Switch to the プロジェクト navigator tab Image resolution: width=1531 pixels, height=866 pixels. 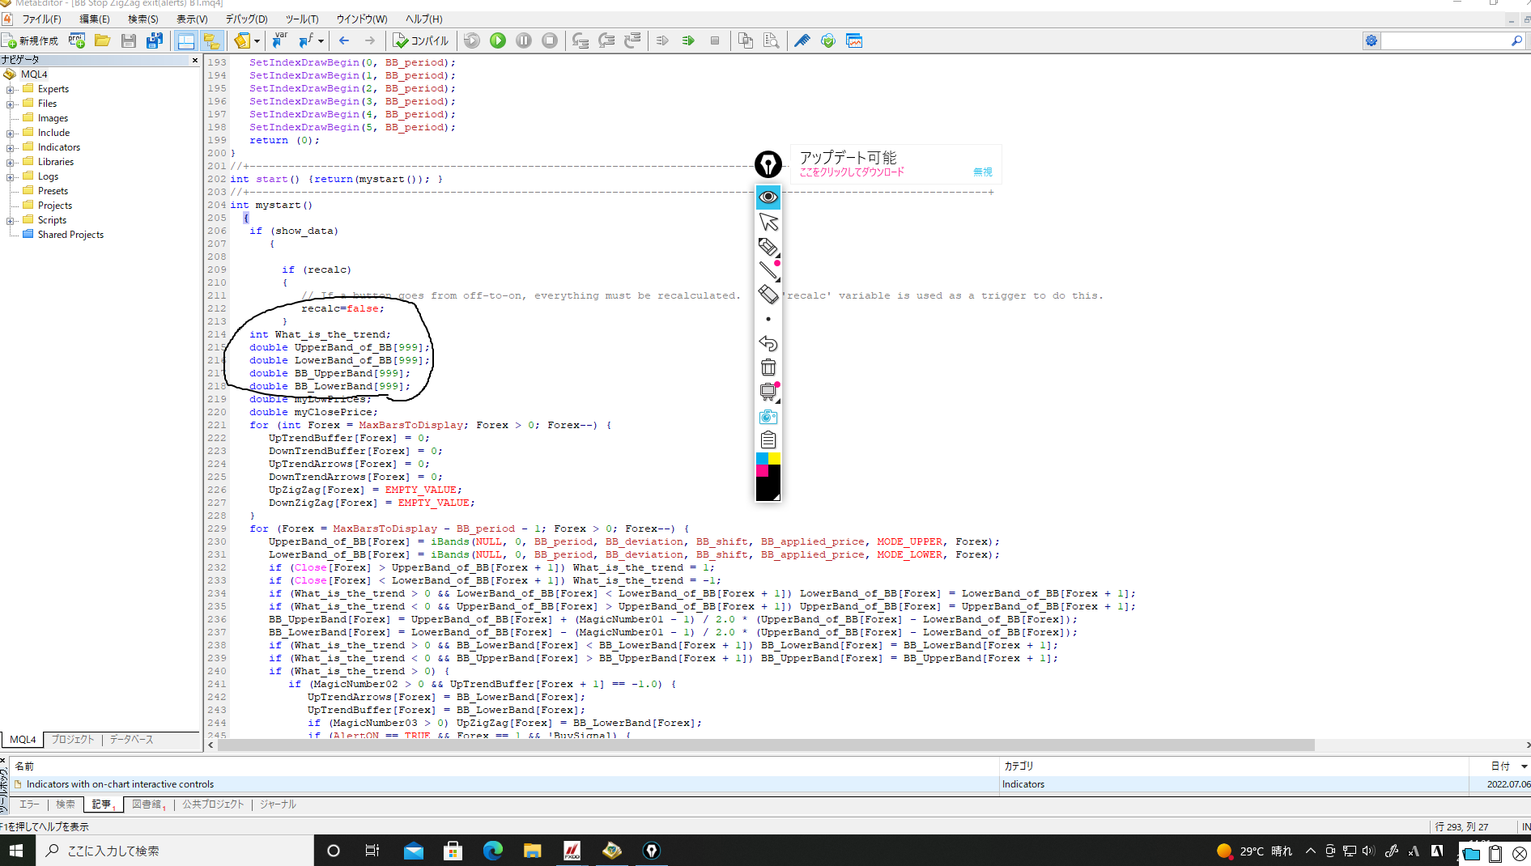click(73, 740)
